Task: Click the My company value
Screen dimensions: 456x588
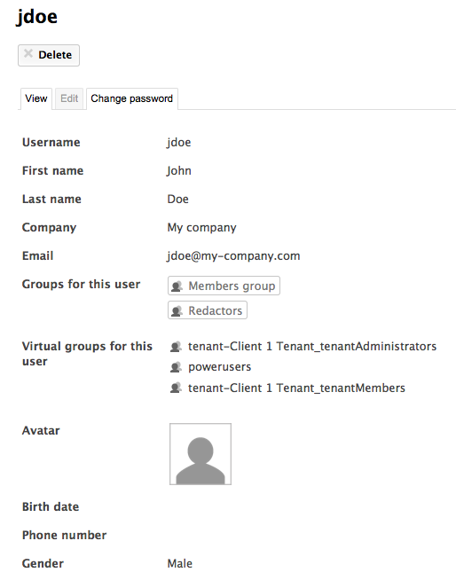Action: click(201, 228)
